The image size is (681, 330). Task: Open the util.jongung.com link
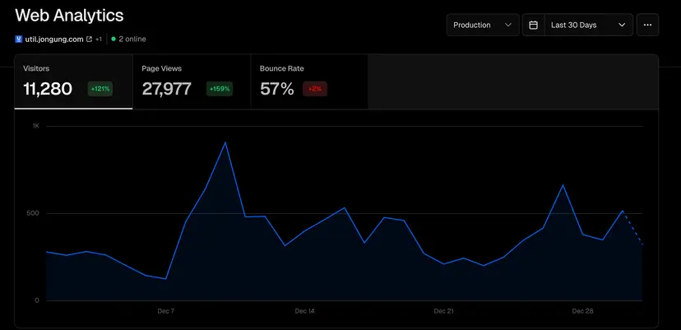54,40
